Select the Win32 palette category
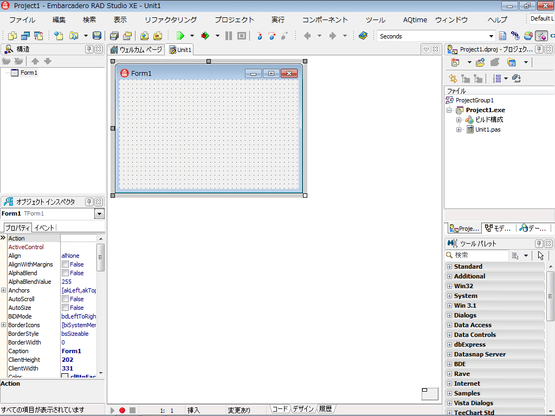The width and height of the screenshot is (555, 416). point(494,286)
